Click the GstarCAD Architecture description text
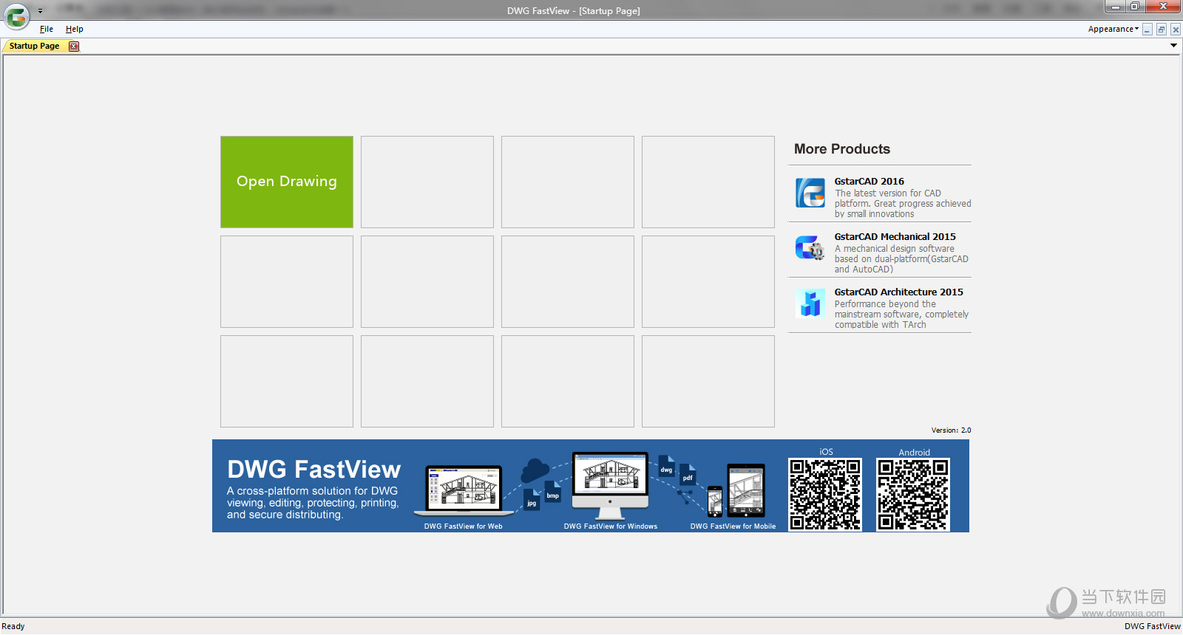This screenshot has height=635, width=1183. pyautogui.click(x=901, y=315)
